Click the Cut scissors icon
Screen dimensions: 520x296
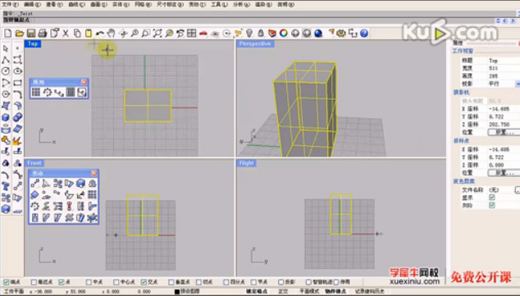66,33
